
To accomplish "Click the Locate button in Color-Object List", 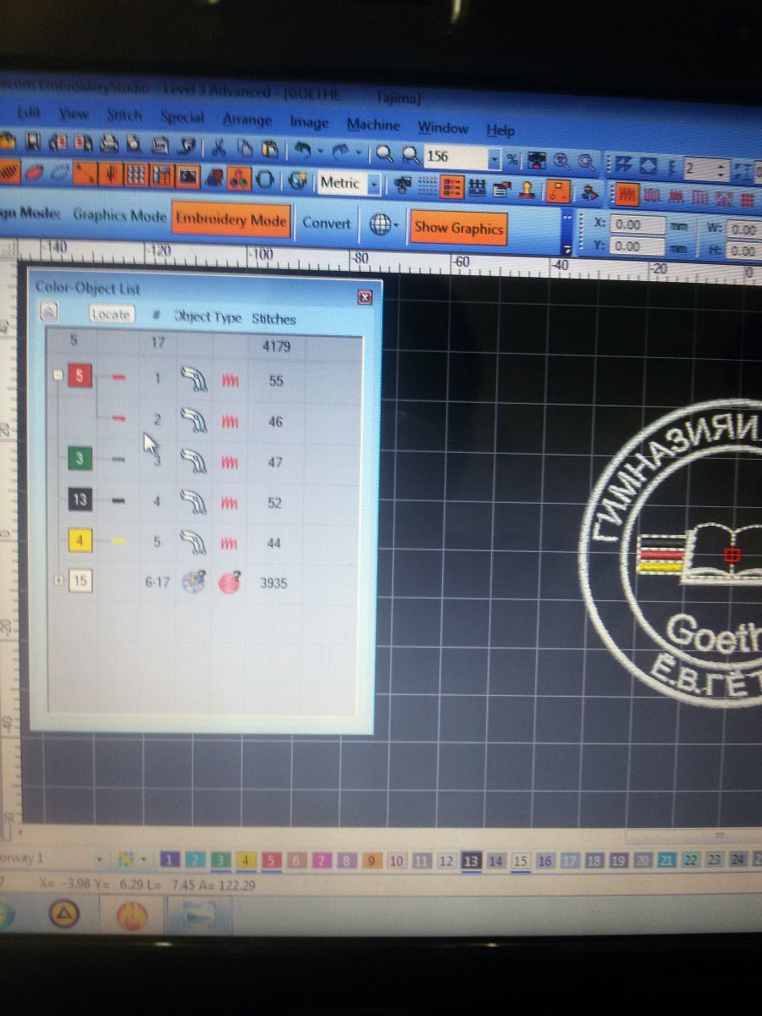I will click(x=111, y=314).
